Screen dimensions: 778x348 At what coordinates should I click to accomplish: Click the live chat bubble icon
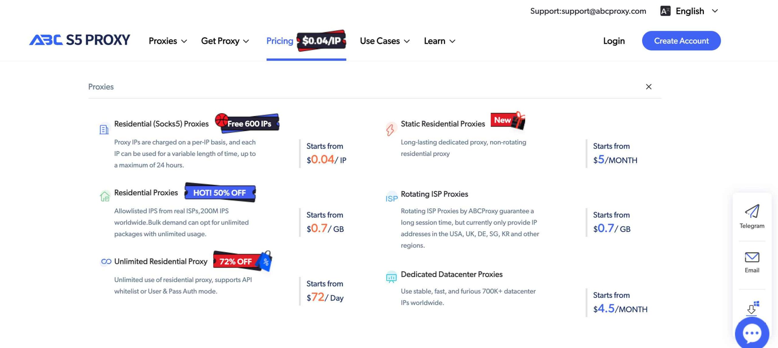click(752, 332)
